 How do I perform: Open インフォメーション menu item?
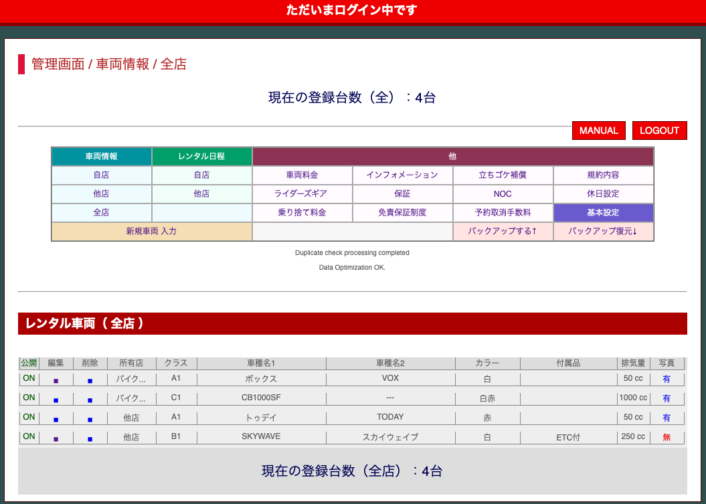pyautogui.click(x=402, y=175)
